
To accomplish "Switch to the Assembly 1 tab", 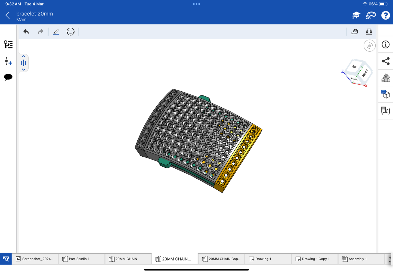I will [x=357, y=259].
